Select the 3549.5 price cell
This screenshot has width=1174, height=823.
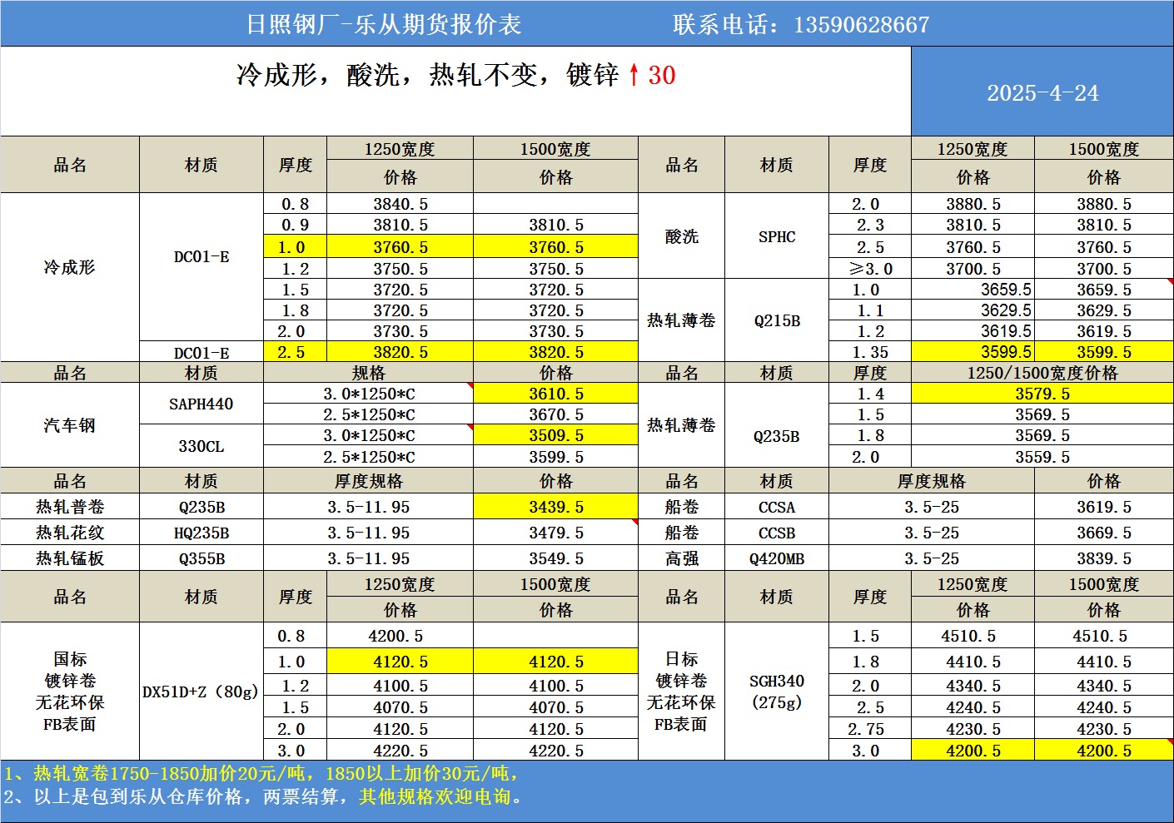(555, 558)
